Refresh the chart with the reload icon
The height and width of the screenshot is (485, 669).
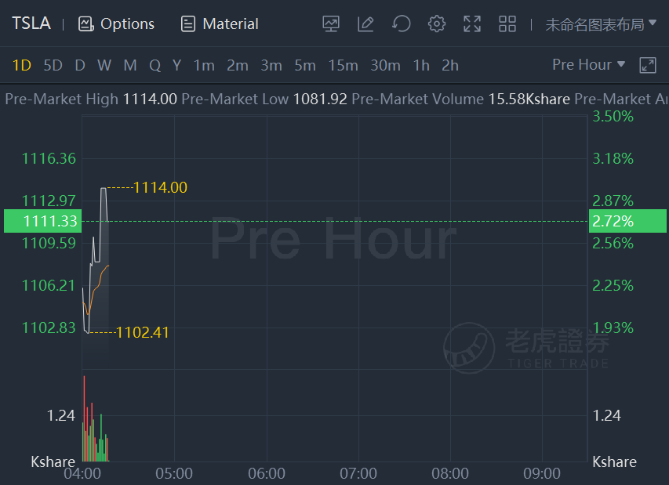click(401, 24)
